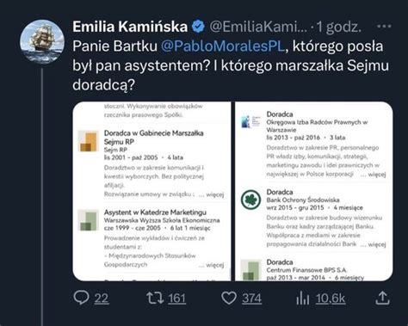This screenshot has height=326, width=408.
Task: Click the reply speech bubble icon
Action: 81,298
